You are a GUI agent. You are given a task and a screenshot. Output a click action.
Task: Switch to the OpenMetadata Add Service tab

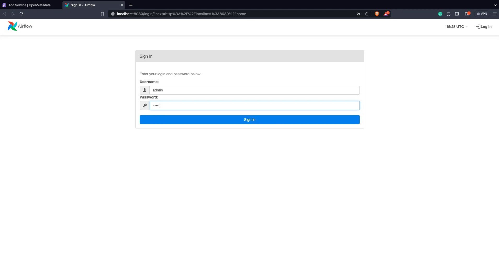point(29,5)
